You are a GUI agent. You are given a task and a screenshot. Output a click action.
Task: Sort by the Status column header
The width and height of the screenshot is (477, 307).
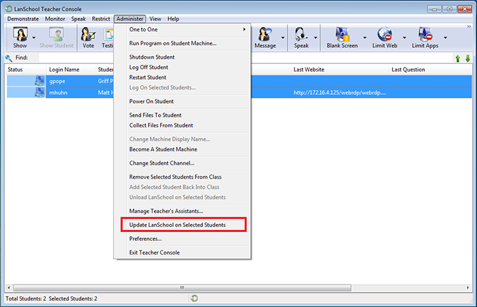pos(26,70)
